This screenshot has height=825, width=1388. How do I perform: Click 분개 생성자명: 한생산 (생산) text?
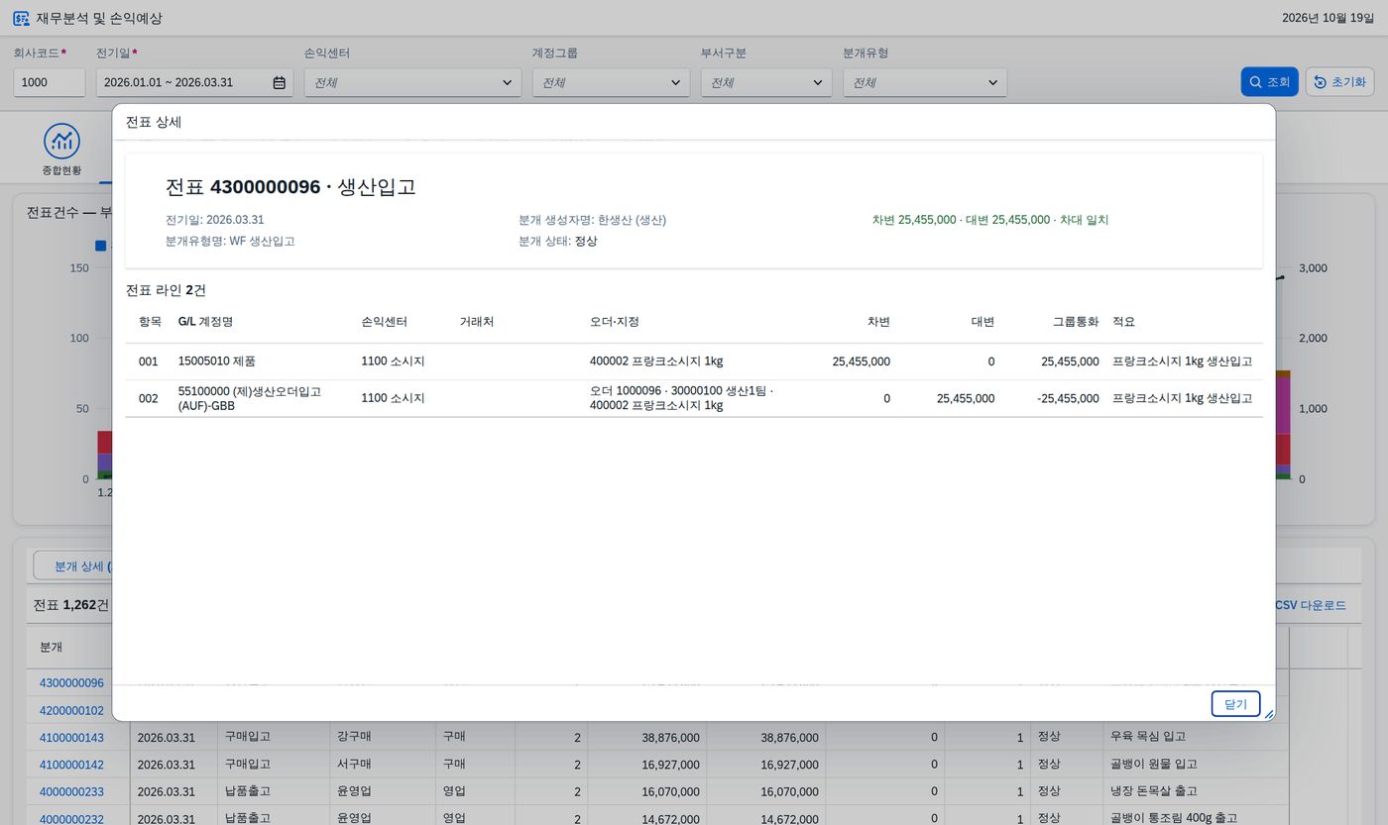(x=592, y=220)
